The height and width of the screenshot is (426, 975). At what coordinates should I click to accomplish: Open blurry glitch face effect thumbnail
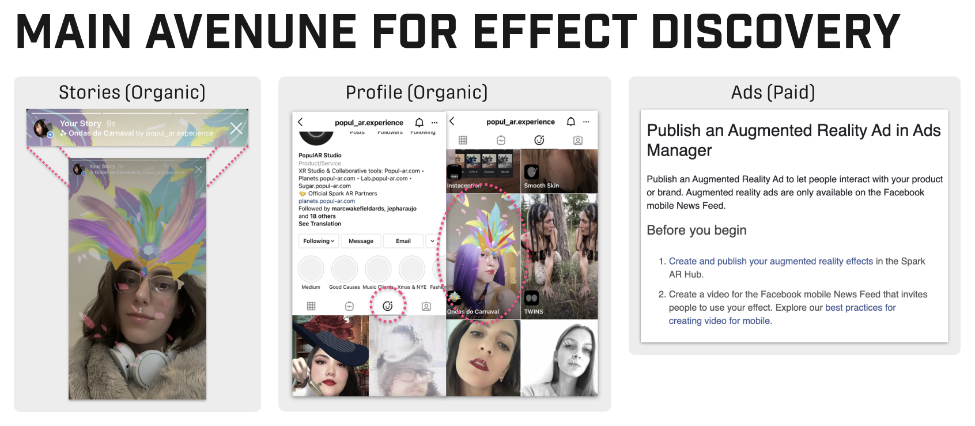[x=407, y=356]
